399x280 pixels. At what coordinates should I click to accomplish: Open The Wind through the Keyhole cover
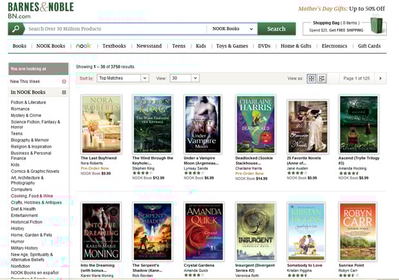(x=153, y=124)
